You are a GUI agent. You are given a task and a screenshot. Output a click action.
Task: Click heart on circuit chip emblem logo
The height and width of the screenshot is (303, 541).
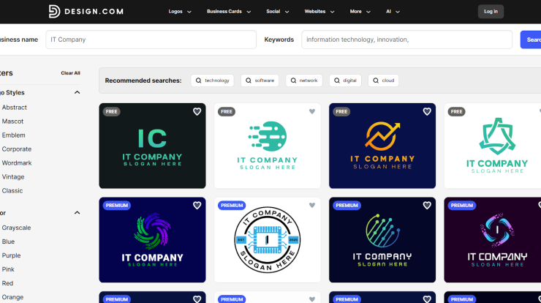(312, 206)
